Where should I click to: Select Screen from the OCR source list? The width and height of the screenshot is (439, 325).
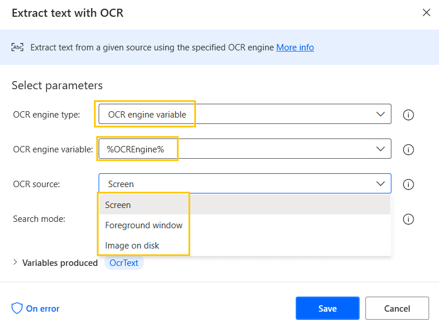[118, 205]
